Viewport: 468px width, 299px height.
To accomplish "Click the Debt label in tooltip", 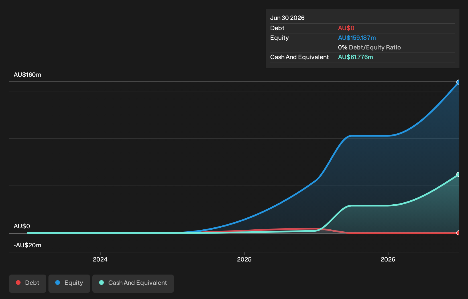I will click(277, 28).
